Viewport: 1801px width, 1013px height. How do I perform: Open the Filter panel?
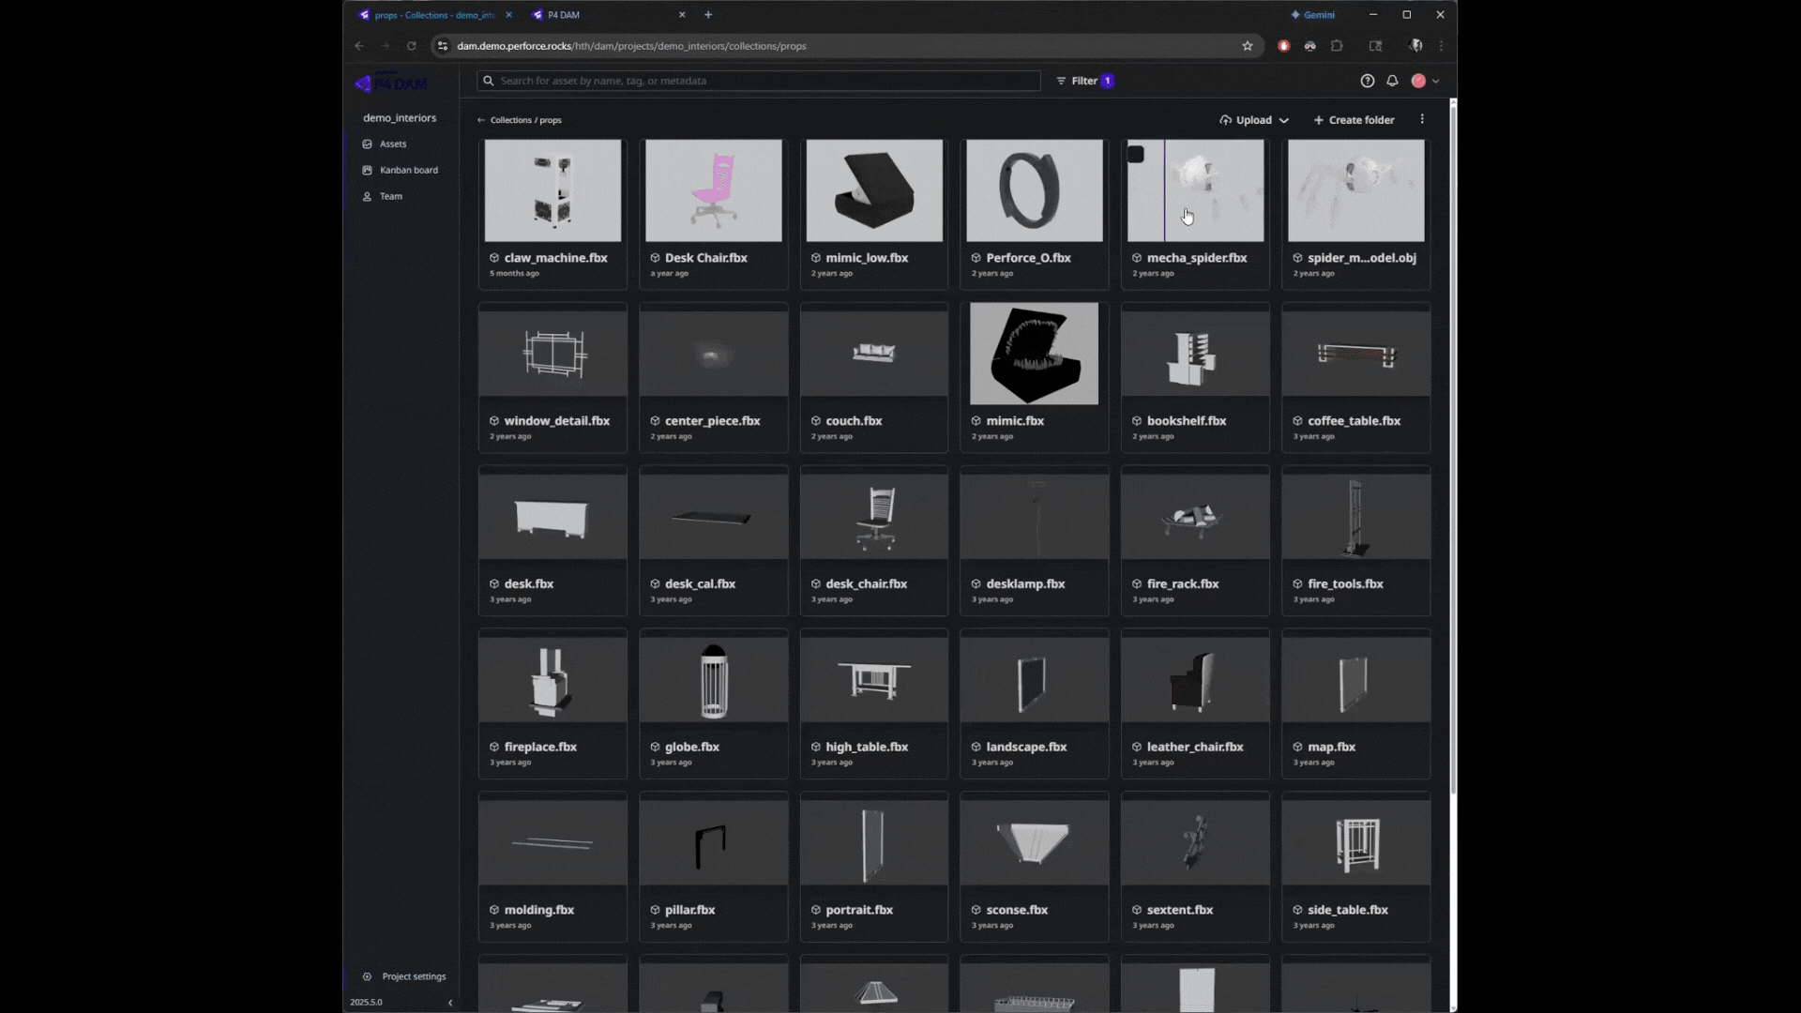tap(1084, 81)
